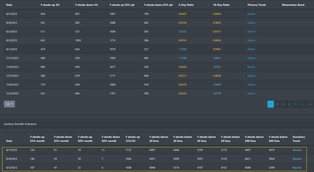Click date cell 7/25/2023
314x172 pixels.
tap(12, 93)
